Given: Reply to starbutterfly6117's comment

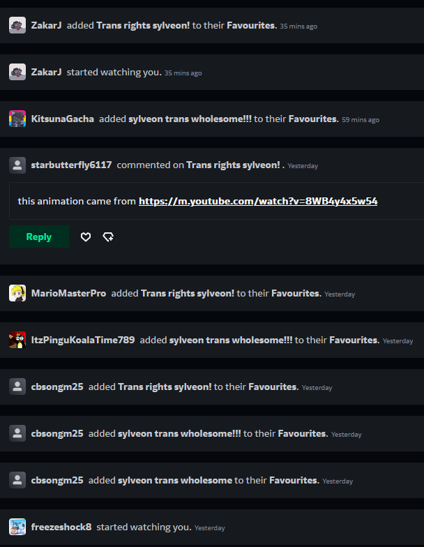Looking at the screenshot, I should coord(39,237).
